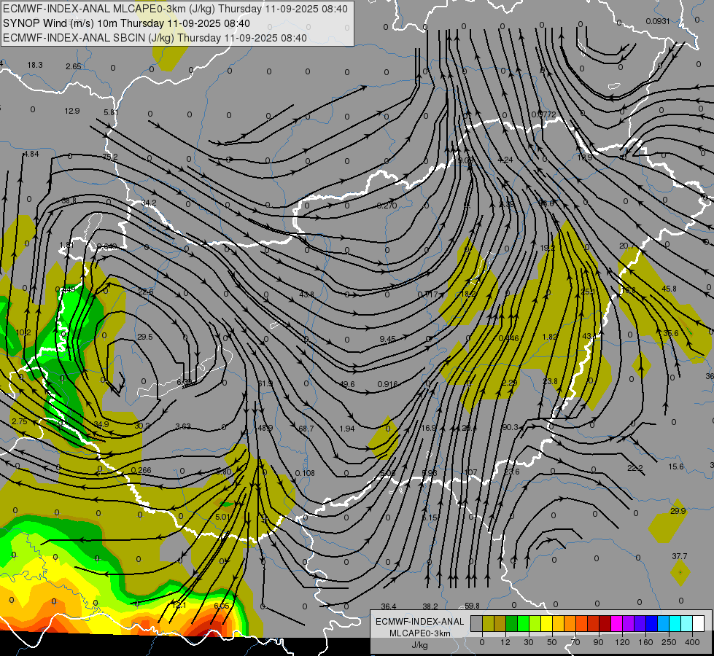
Task: Click the map value 0.0931
Action: pyautogui.click(x=658, y=21)
